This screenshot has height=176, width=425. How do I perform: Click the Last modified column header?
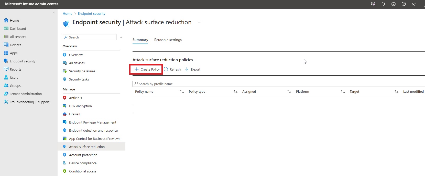pyautogui.click(x=413, y=92)
